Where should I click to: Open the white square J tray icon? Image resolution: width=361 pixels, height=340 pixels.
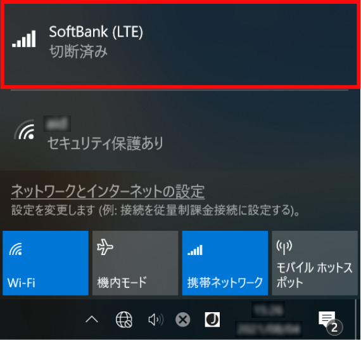[212, 320]
